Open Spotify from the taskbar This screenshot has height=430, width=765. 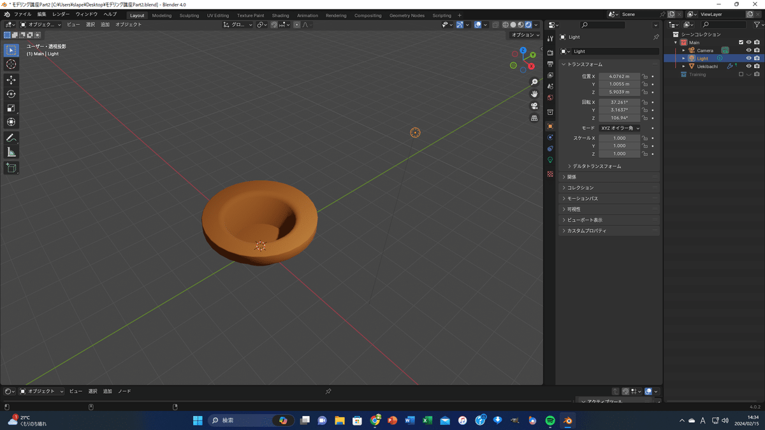[550, 420]
